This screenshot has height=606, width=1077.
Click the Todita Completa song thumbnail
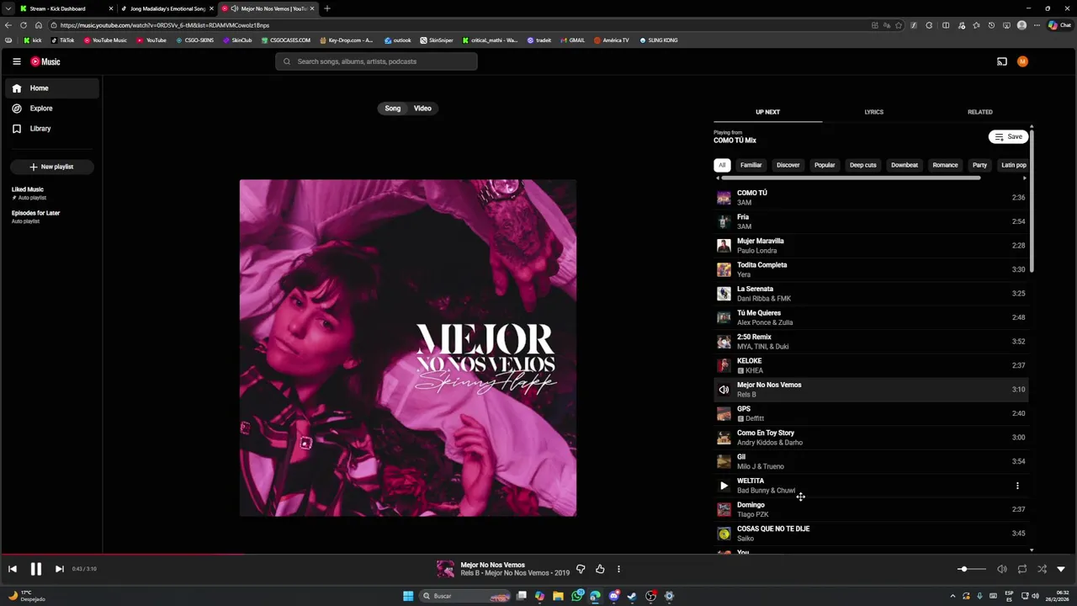(x=724, y=269)
